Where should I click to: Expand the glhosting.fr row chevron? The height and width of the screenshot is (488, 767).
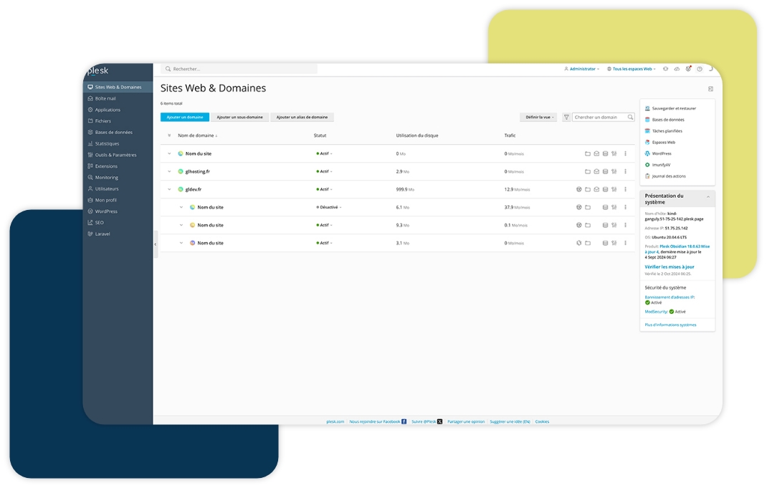click(x=170, y=172)
